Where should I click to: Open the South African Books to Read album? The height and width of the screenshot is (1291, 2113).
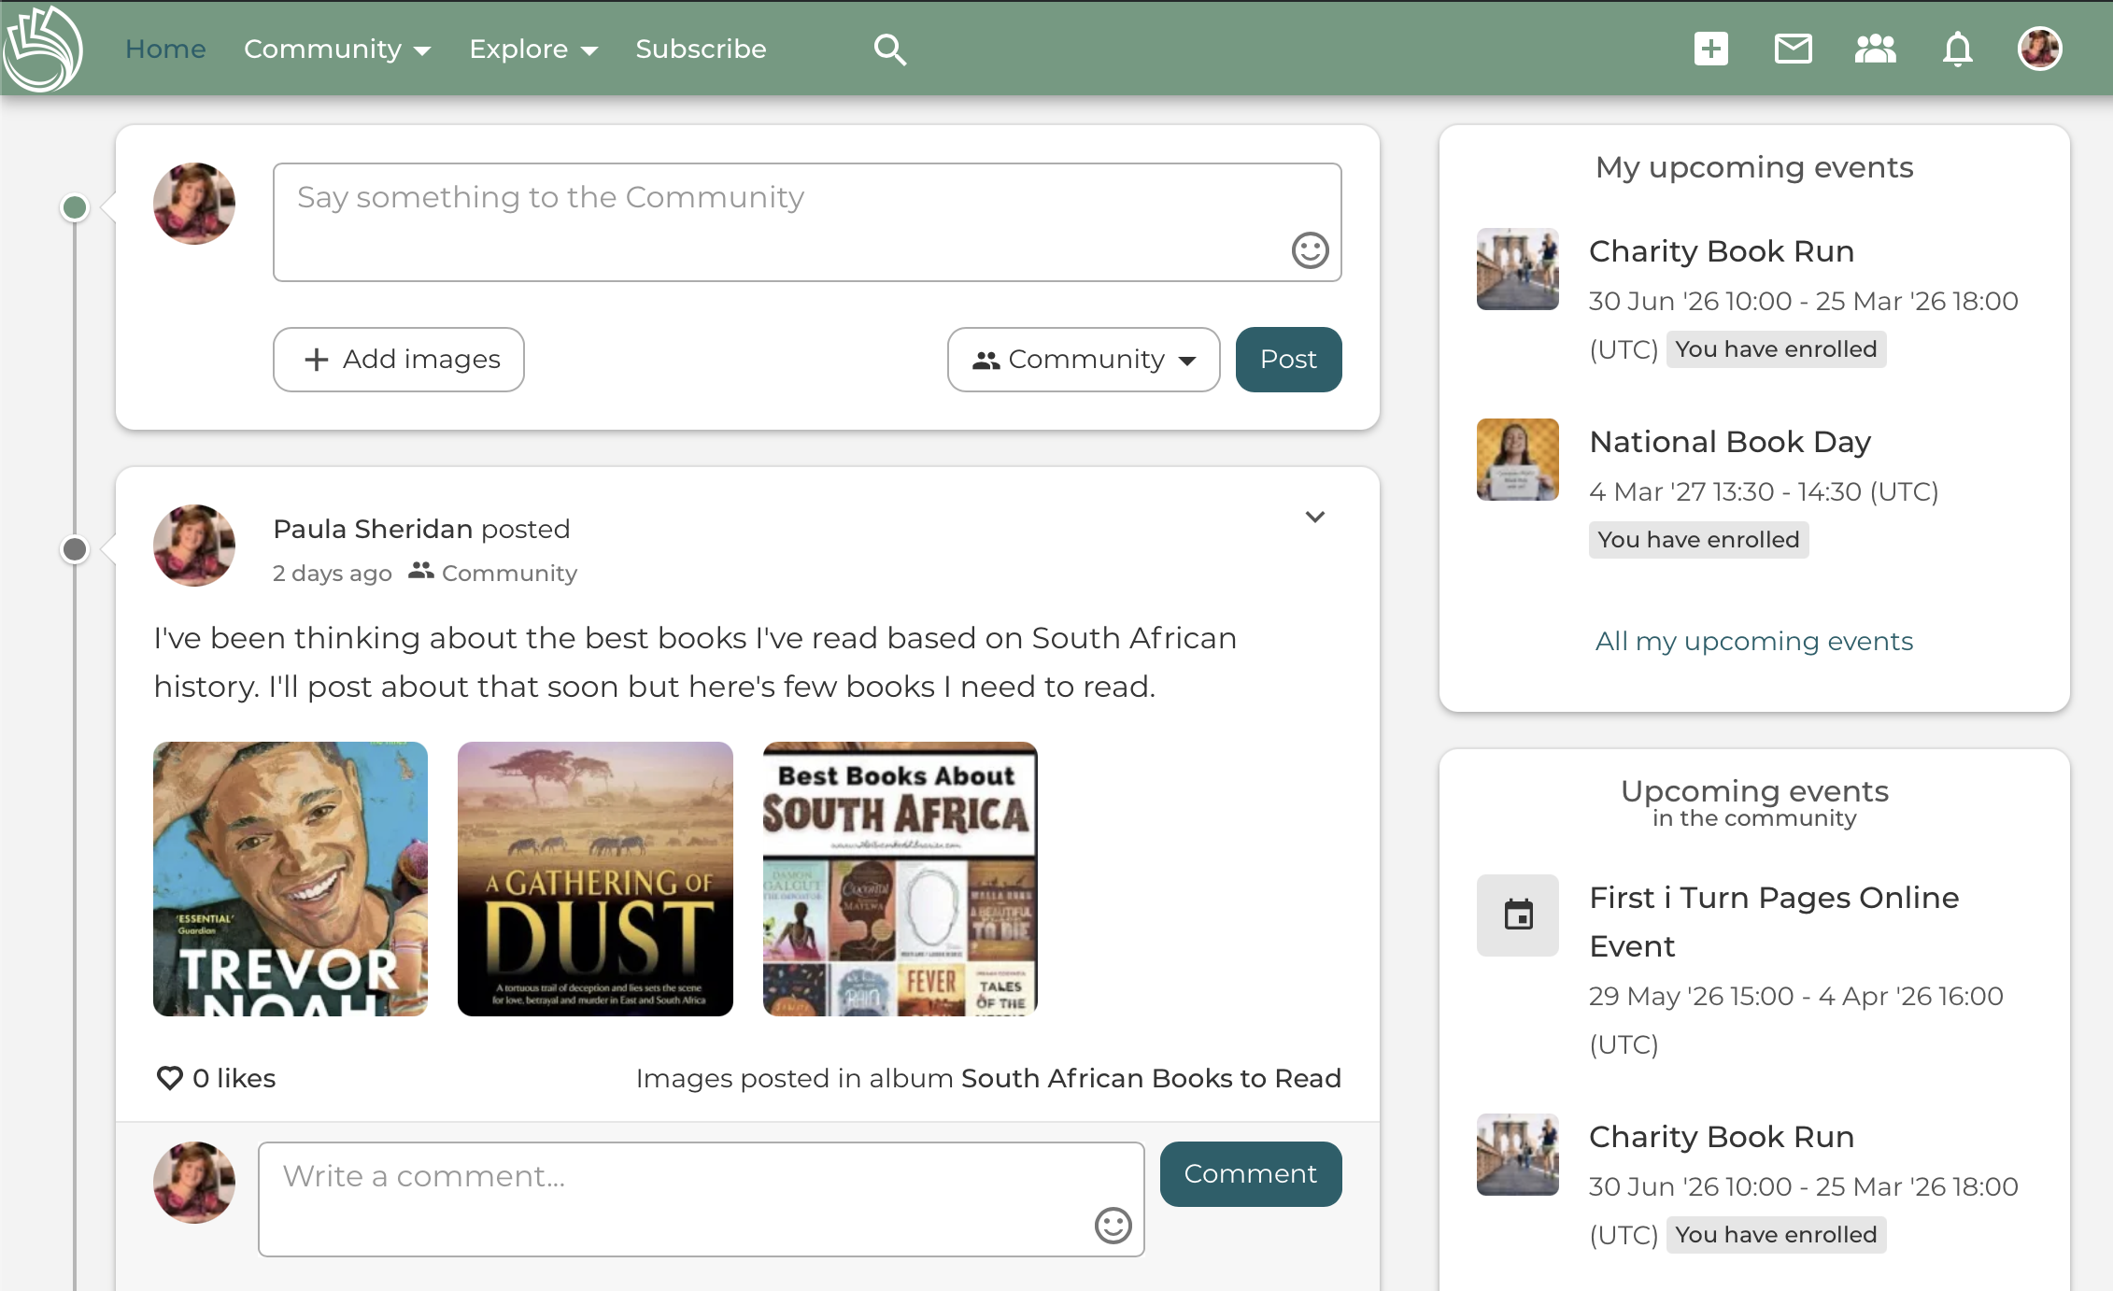[x=1151, y=1078]
